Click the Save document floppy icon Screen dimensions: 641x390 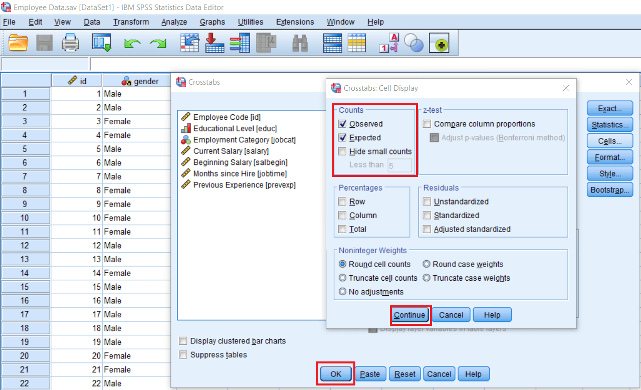pyautogui.click(x=45, y=43)
